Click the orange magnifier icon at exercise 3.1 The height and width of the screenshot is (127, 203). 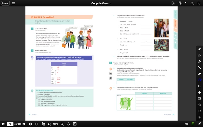point(111,69)
